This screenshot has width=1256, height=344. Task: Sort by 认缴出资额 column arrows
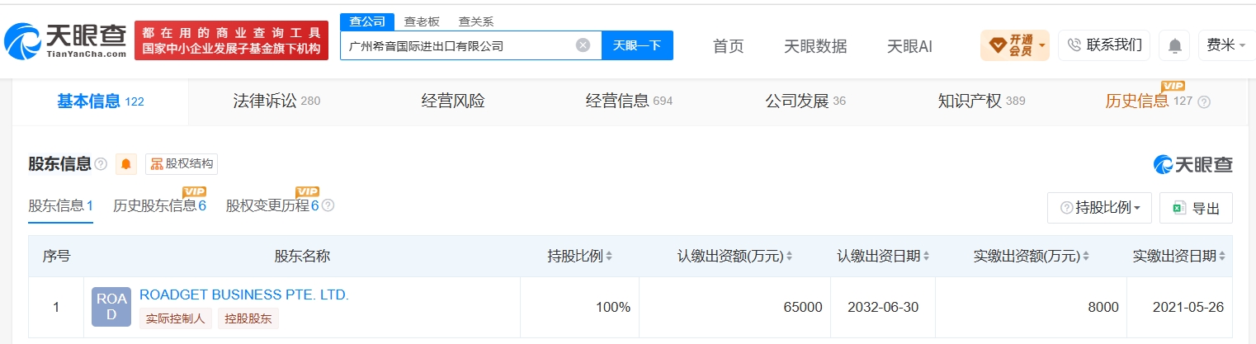point(790,257)
